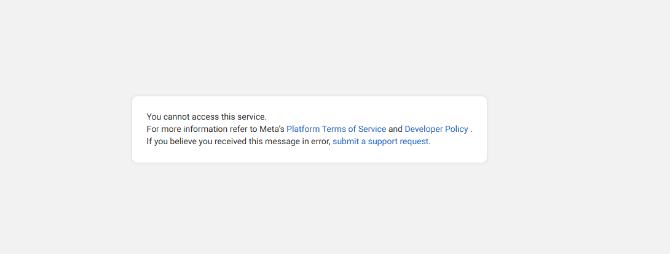Click text 'If you believe you received this message in error,'

click(x=238, y=142)
